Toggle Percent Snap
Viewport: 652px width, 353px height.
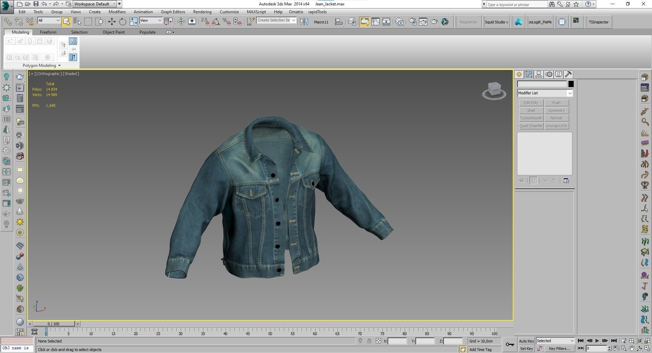[x=227, y=22]
